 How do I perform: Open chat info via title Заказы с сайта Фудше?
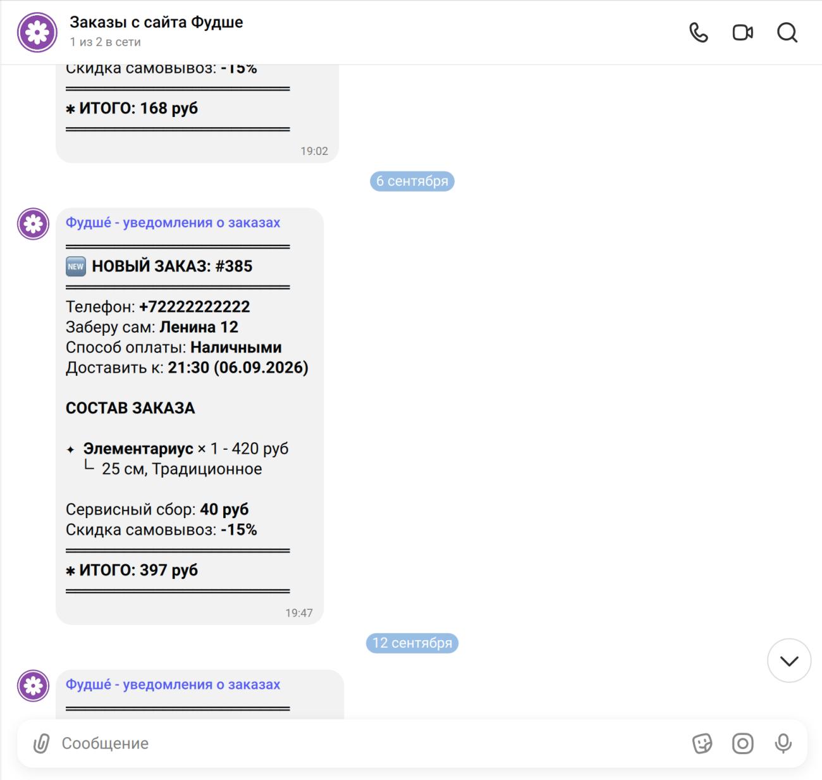pyautogui.click(x=156, y=22)
